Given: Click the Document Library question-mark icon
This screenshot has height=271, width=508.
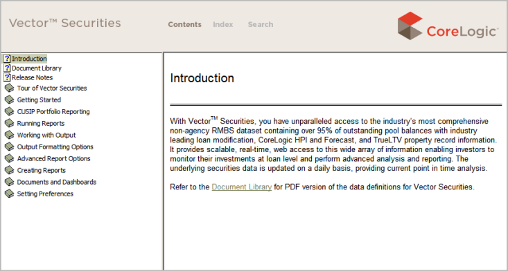Looking at the screenshot, I should coord(7,68).
